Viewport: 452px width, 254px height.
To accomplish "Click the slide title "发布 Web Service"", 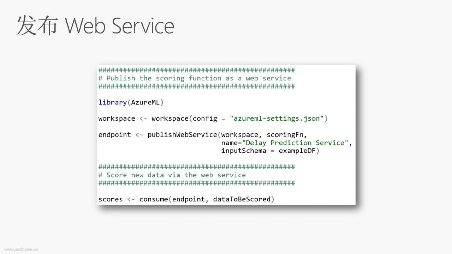I will coord(95,25).
